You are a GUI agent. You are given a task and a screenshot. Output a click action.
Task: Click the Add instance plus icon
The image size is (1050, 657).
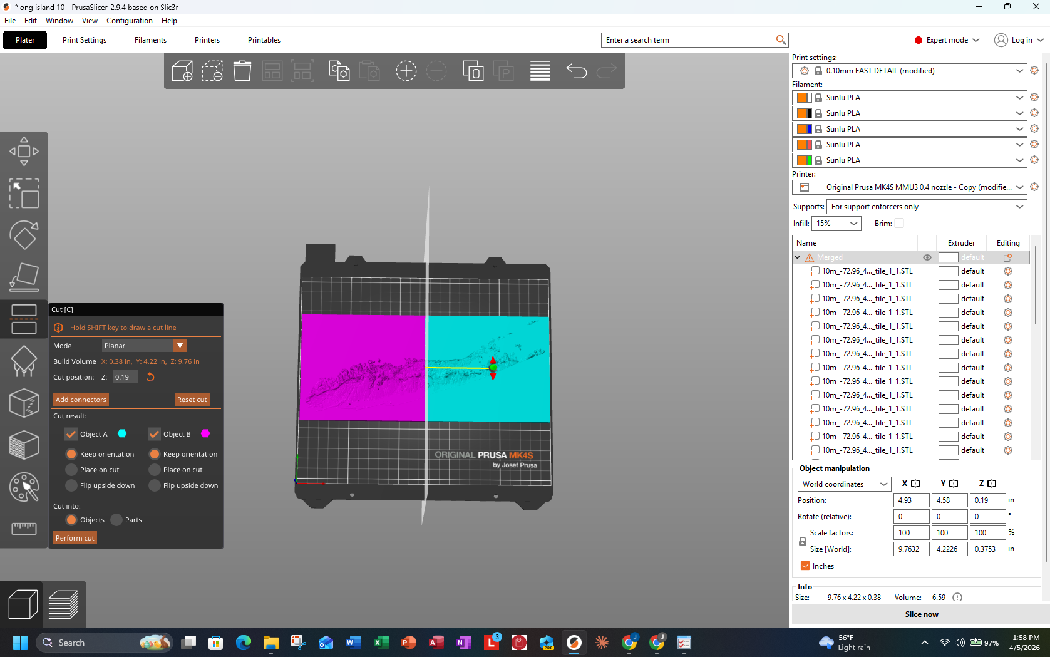(x=406, y=71)
